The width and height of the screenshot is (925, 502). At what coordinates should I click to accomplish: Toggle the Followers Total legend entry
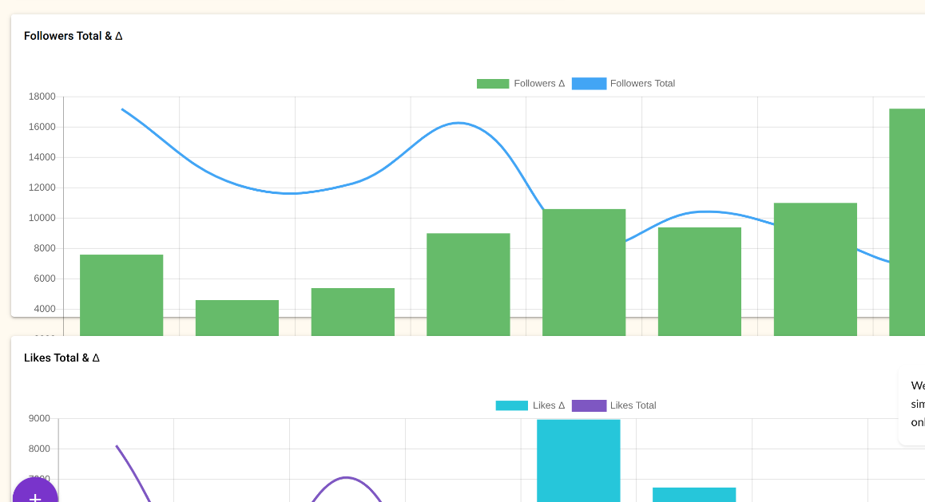tap(624, 84)
